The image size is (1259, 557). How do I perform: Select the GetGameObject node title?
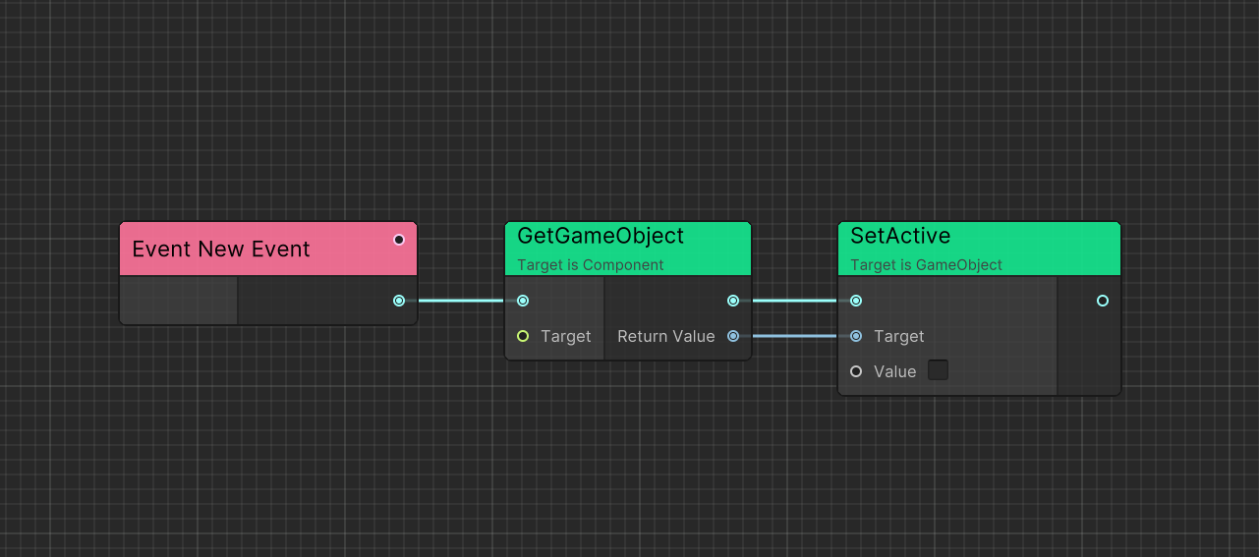[600, 237]
